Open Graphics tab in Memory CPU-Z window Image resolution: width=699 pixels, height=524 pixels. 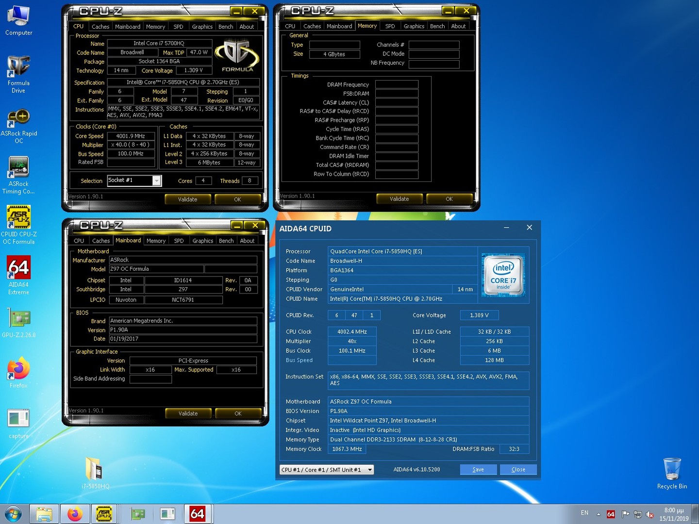[414, 26]
